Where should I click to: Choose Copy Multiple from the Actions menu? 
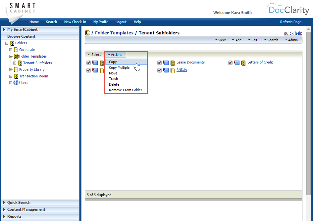(119, 67)
